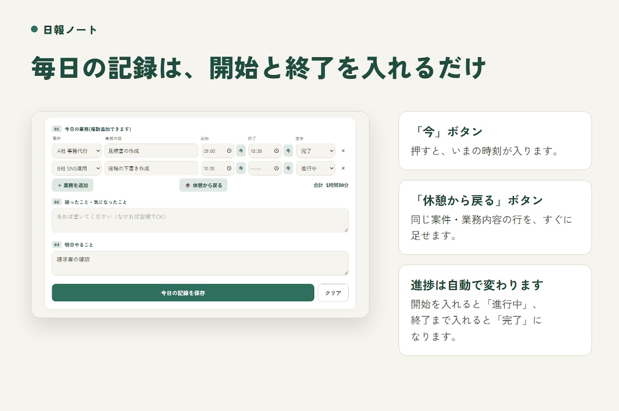This screenshot has height=411, width=619.
Task: Set 投稿の下書き作成 row end time with 今
Action: point(288,168)
